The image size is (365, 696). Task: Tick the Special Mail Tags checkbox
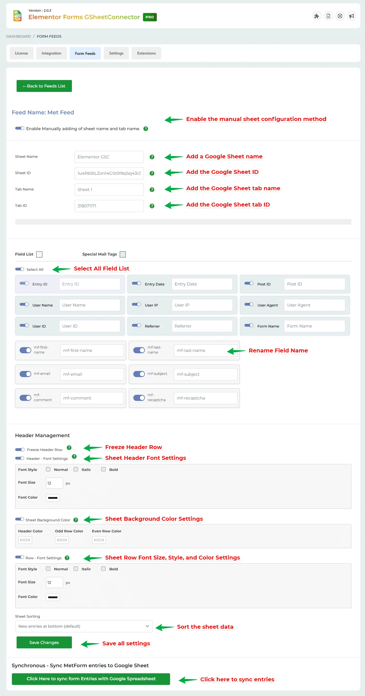(x=123, y=254)
